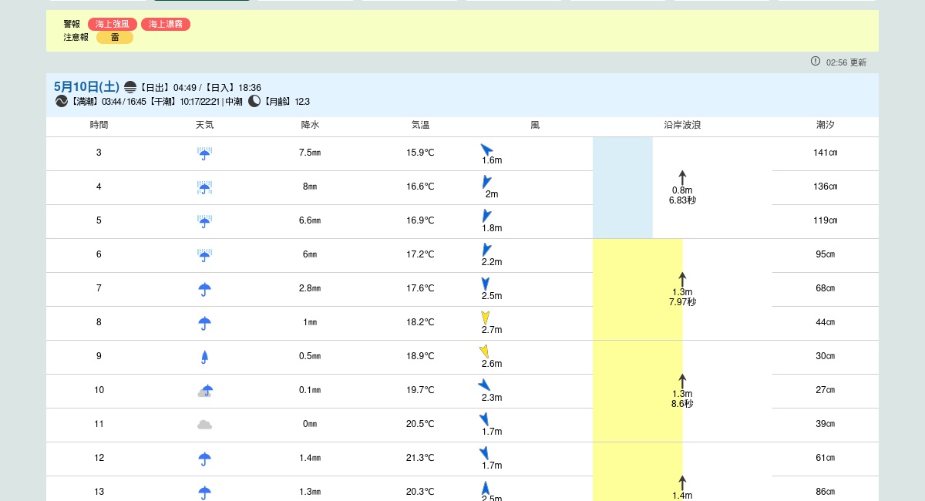Click the wave direction arrow above 0.8m

point(682,177)
